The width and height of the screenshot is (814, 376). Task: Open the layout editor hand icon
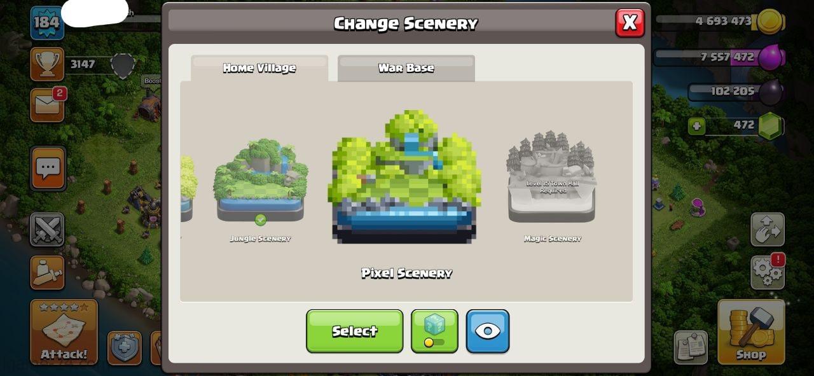click(x=767, y=230)
